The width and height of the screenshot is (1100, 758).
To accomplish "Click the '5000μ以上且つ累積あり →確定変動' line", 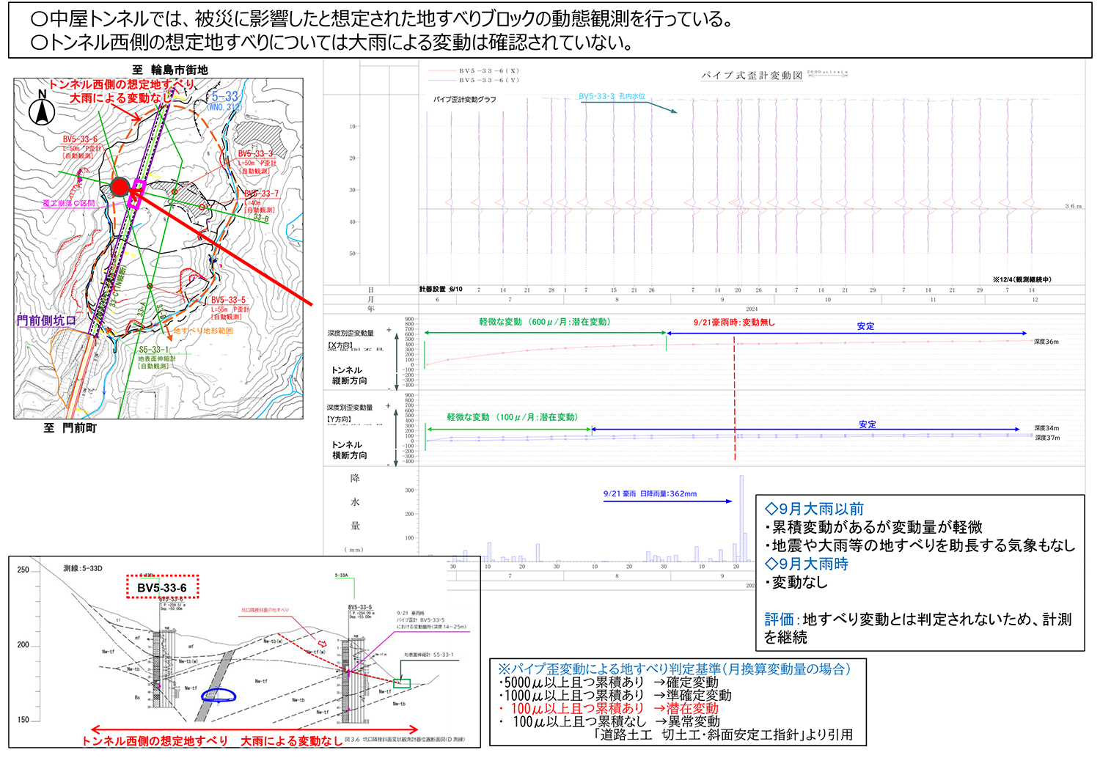I will tap(609, 682).
